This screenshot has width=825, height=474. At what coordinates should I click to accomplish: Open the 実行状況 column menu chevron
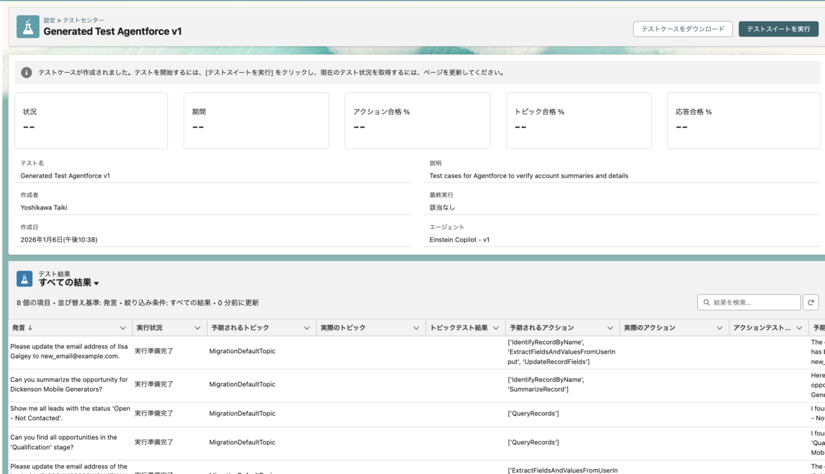[197, 328]
